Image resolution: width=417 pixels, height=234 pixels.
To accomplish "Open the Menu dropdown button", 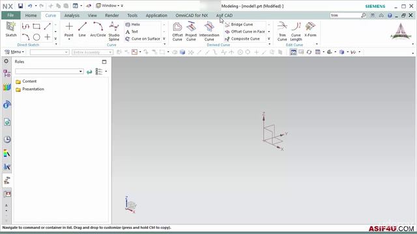I will pyautogui.click(x=14, y=52).
